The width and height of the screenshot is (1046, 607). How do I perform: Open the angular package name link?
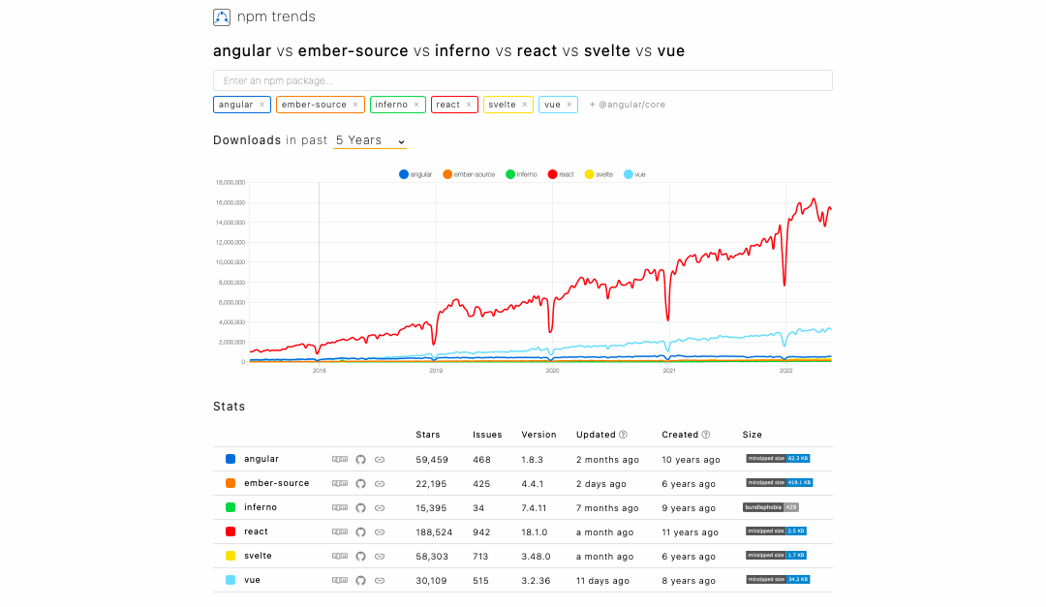click(x=261, y=459)
